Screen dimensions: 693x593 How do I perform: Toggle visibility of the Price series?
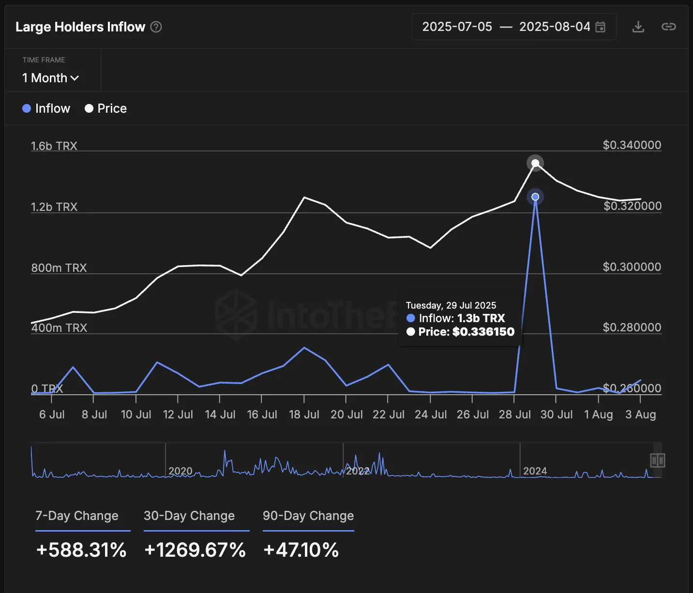[112, 108]
